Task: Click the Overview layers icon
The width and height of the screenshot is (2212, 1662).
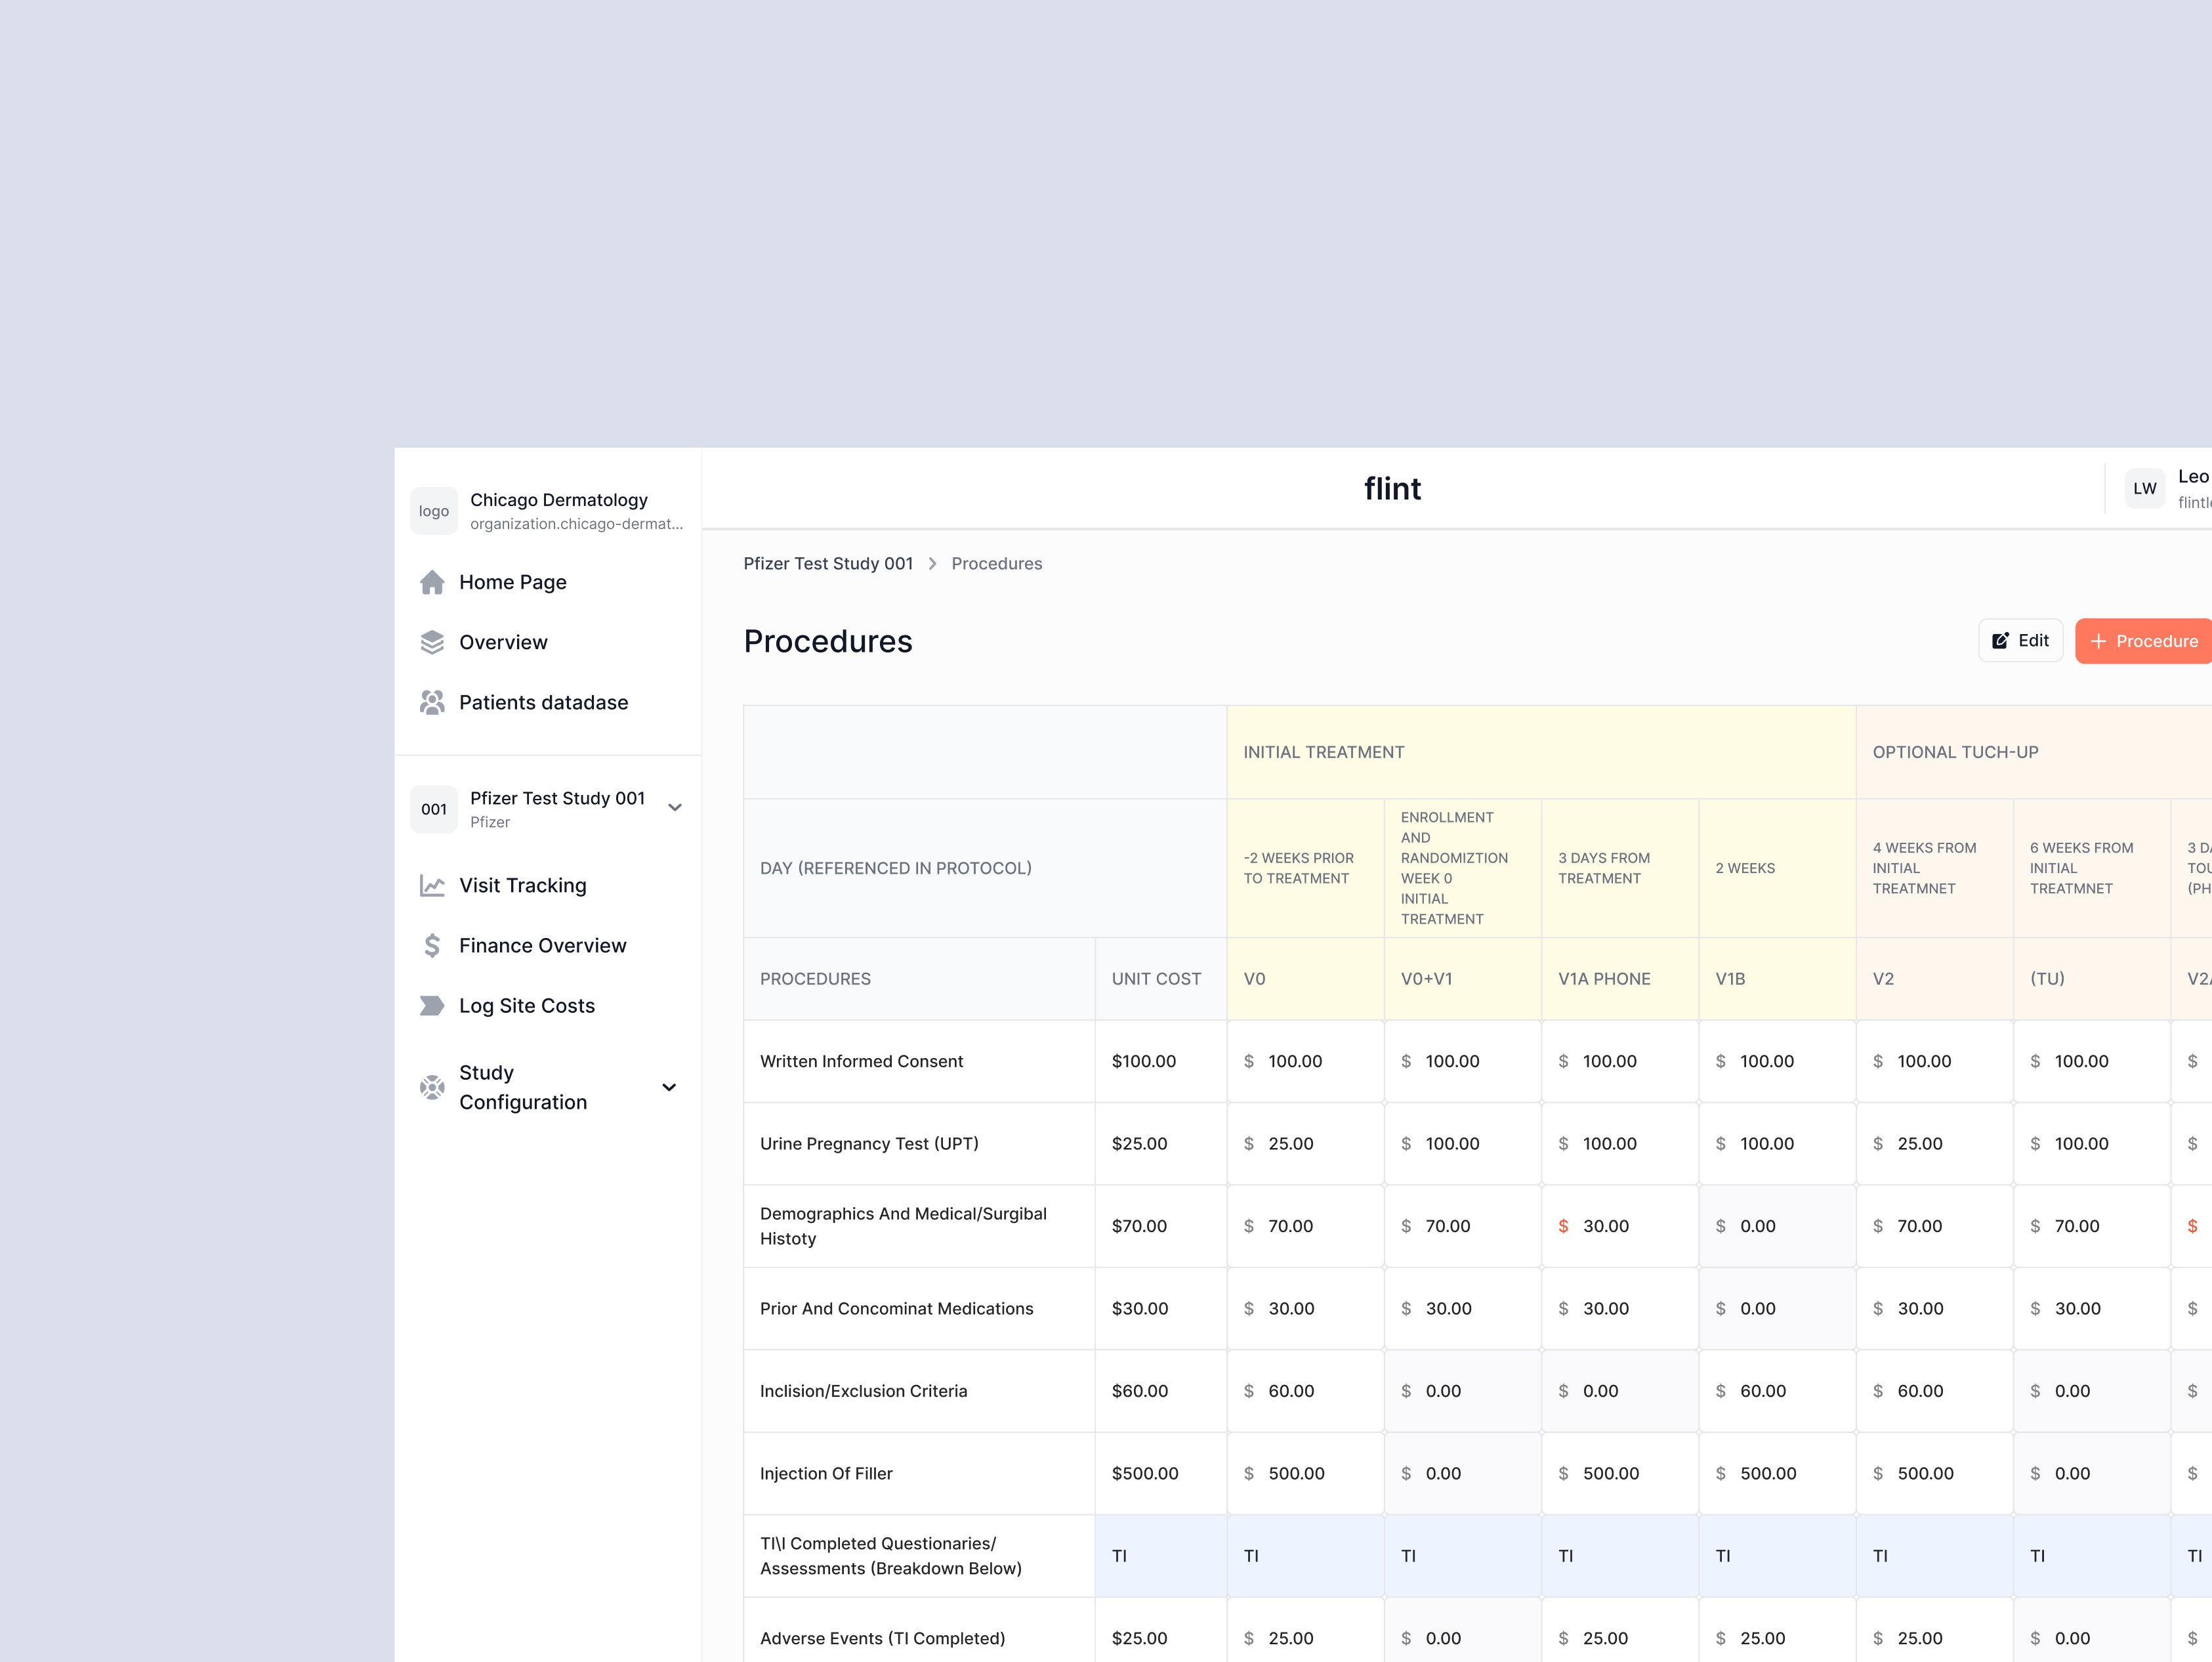Action: 432,643
